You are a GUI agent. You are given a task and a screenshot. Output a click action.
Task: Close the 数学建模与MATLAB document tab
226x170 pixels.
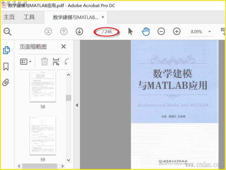pos(103,17)
